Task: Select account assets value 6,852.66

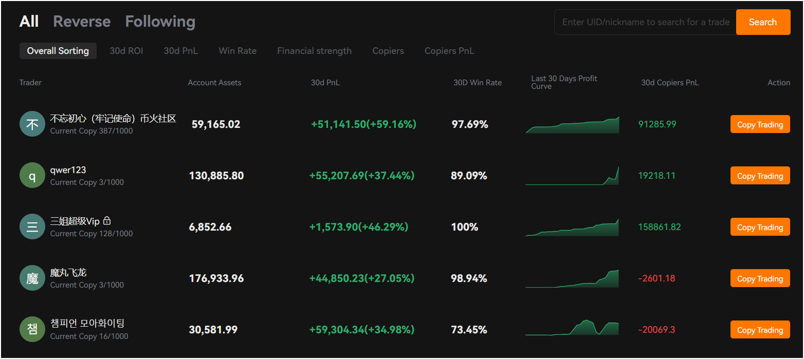Action: (x=210, y=227)
